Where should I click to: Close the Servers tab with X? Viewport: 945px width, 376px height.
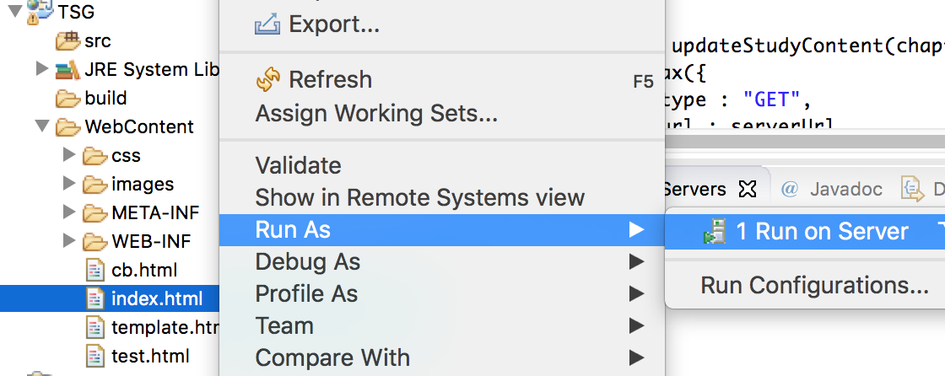pos(748,189)
